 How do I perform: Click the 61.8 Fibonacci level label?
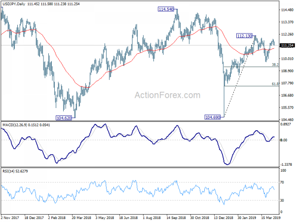click(x=275, y=84)
